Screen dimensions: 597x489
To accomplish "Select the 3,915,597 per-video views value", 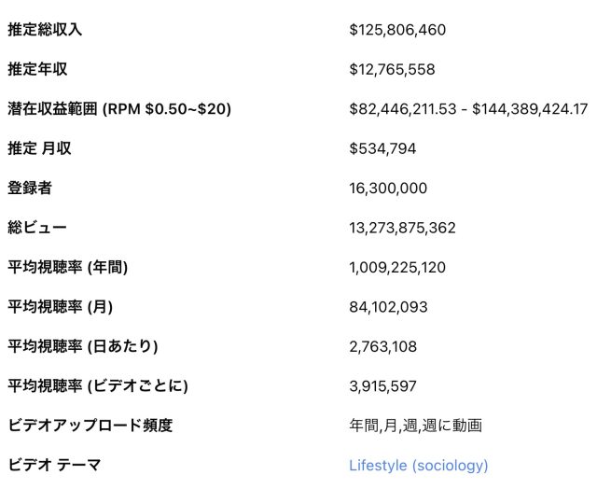I will tap(383, 385).
